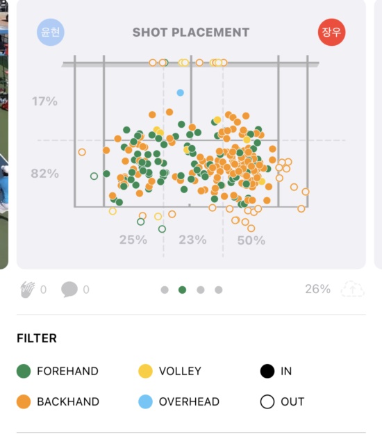Click the 25% left zone label
Image resolution: width=382 pixels, height=448 pixels.
(133, 240)
